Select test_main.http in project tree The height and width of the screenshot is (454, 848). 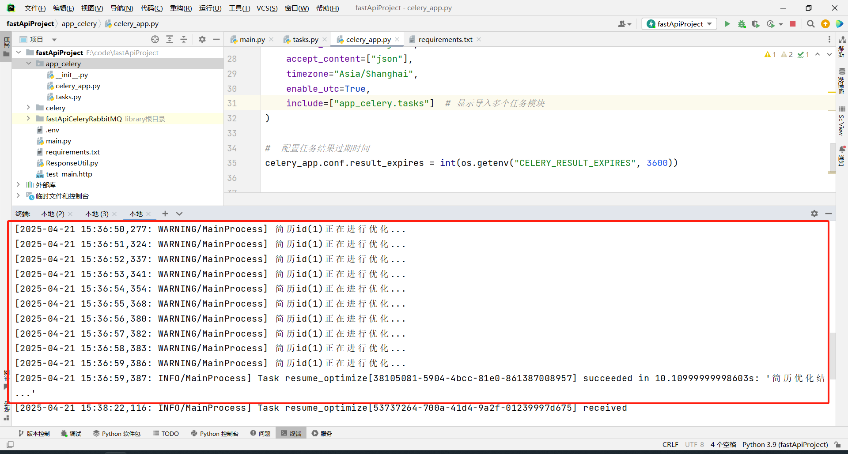coord(69,174)
